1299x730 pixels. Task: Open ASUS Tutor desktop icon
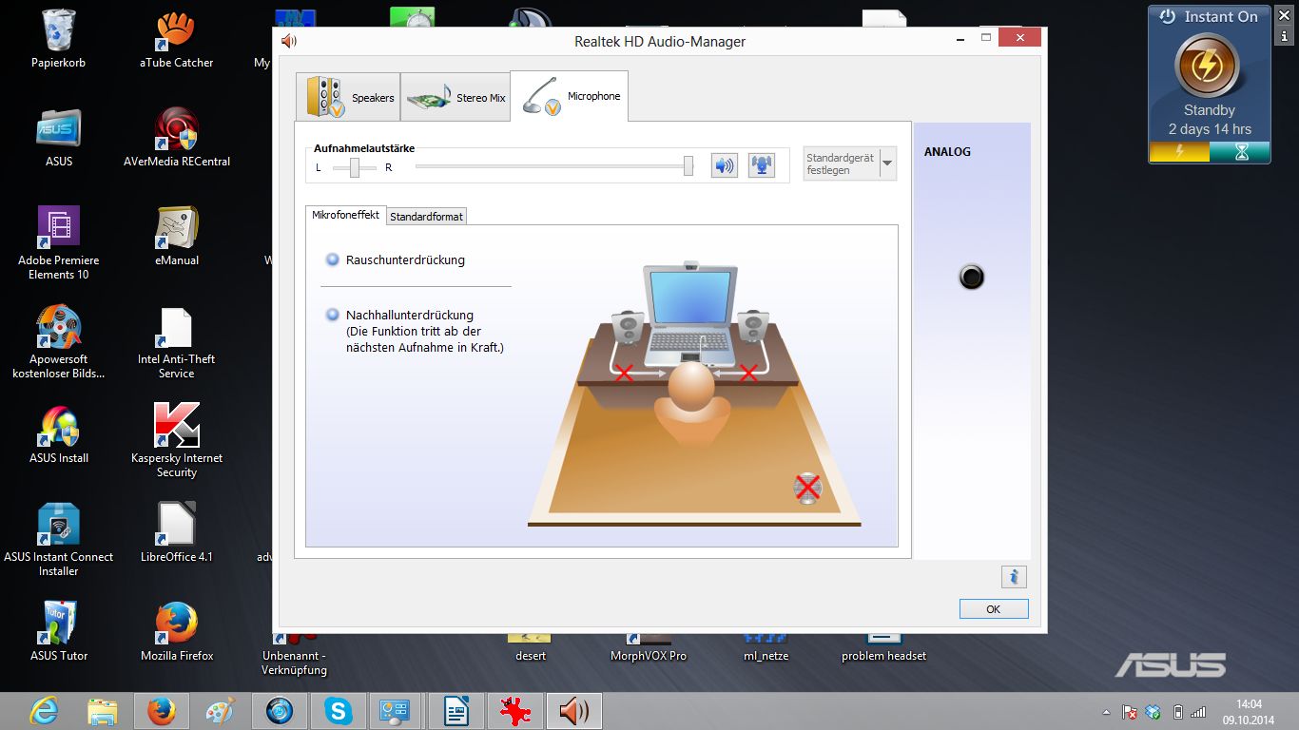tap(59, 633)
